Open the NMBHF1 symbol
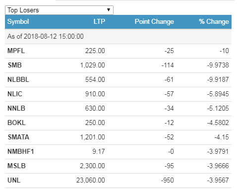The width and height of the screenshot is (237, 189). coord(21,151)
